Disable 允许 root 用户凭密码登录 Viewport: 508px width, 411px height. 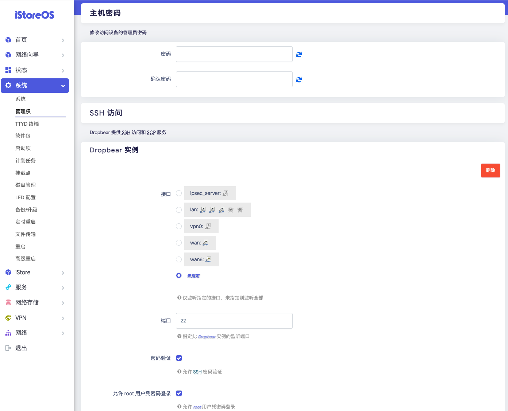179,393
